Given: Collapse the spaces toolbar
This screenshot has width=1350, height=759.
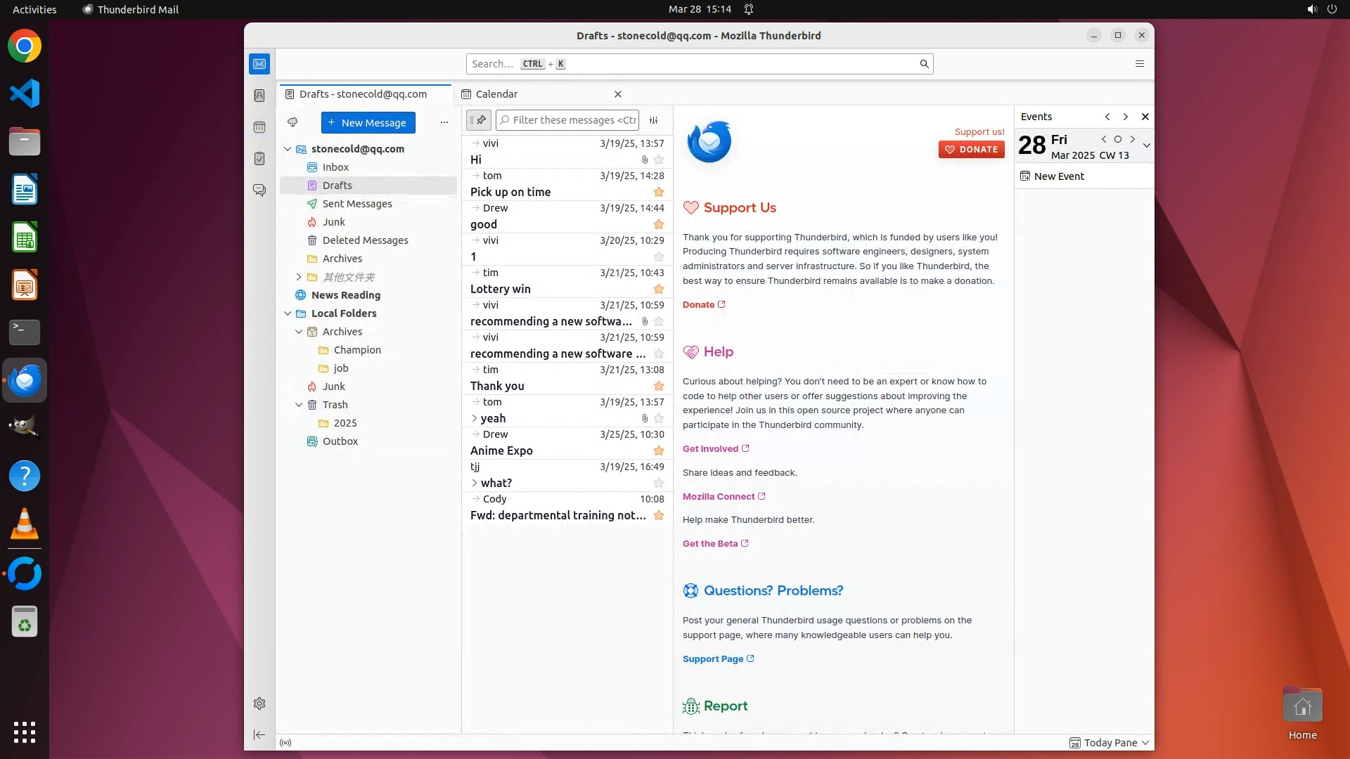Looking at the screenshot, I should click(x=259, y=734).
